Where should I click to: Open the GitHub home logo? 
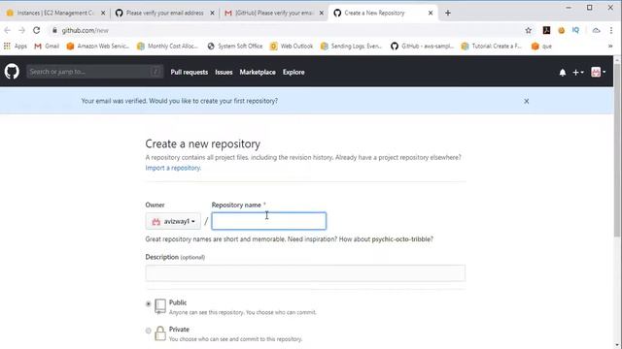[x=12, y=72]
